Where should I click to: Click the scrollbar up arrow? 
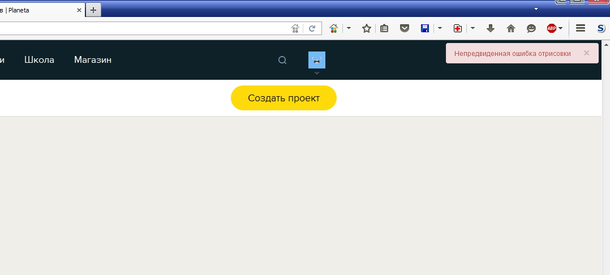[x=606, y=45]
